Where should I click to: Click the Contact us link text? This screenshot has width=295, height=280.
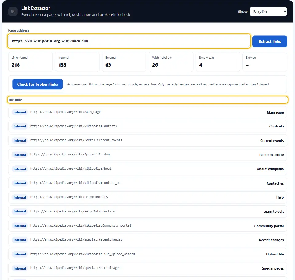click(275, 183)
